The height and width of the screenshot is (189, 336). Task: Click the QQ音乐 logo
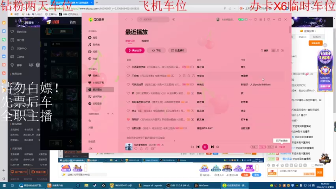click(97, 19)
